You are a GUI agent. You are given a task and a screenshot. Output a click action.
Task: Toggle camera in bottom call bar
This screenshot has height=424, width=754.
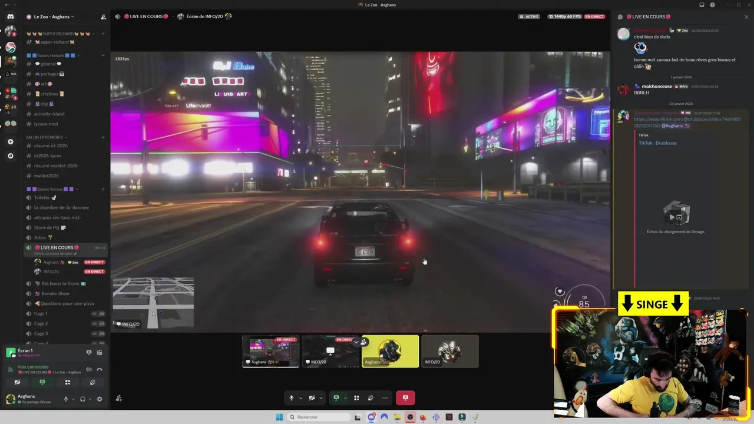[x=312, y=398]
